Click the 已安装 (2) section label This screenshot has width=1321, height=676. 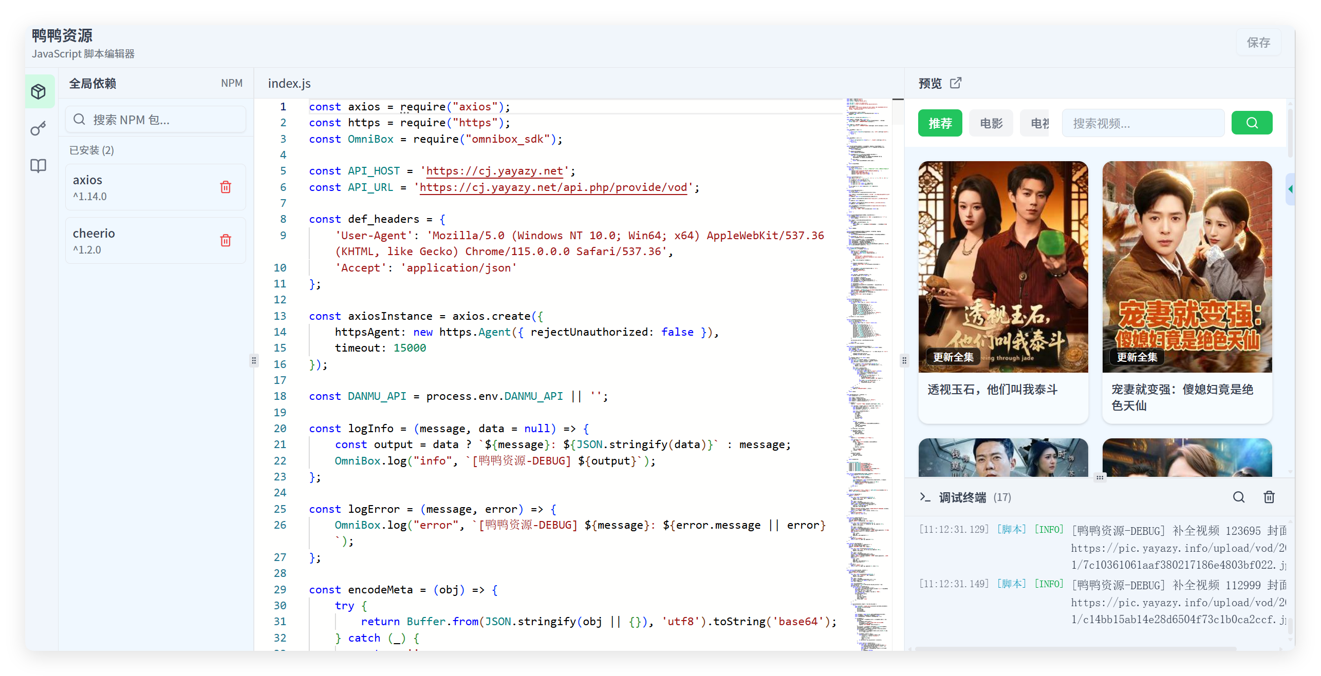91,150
